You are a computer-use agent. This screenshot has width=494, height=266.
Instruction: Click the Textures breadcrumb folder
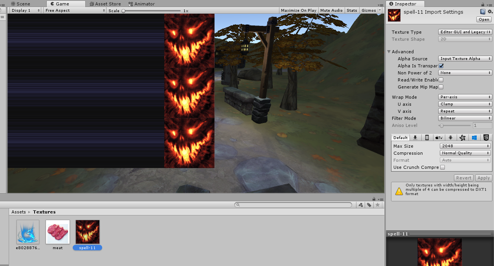coord(44,212)
